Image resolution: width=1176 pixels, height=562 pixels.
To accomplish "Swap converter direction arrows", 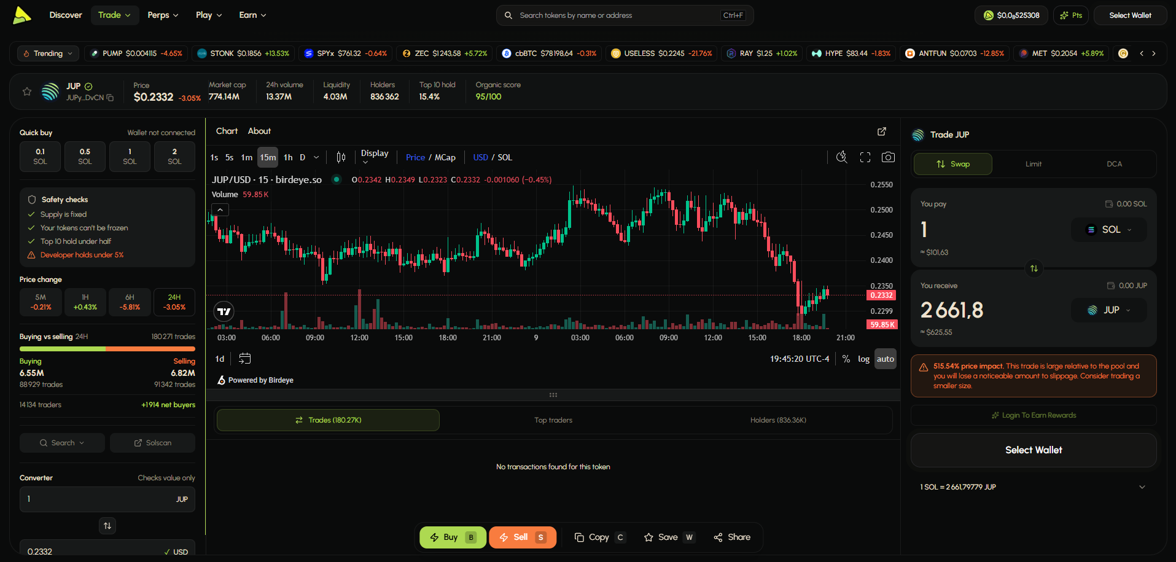I will pyautogui.click(x=107, y=526).
